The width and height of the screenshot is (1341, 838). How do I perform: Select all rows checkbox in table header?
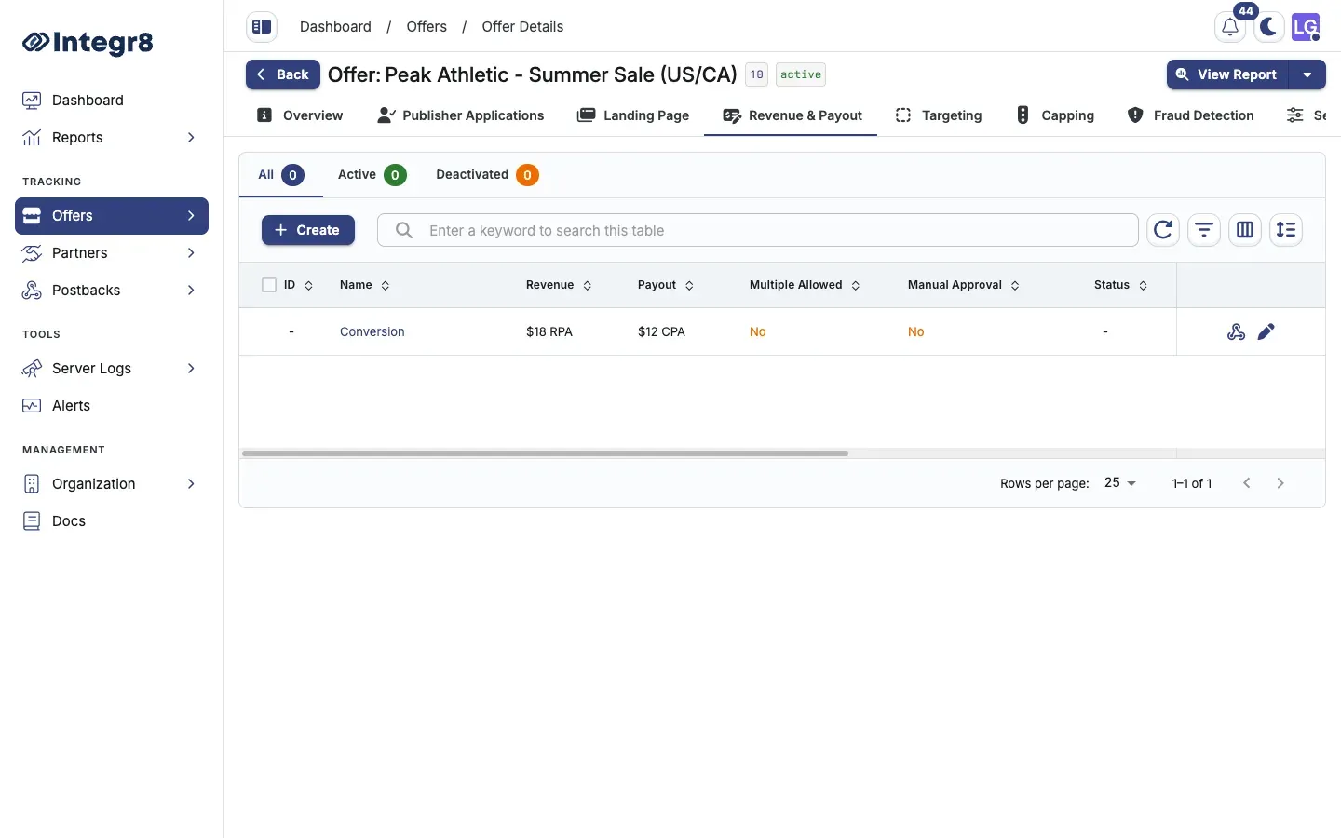coord(269,285)
